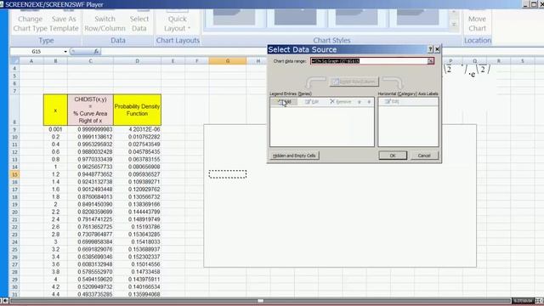Click the Name Box showing G15
Image resolution: width=544 pixels, height=306 pixels.
pyautogui.click(x=37, y=51)
